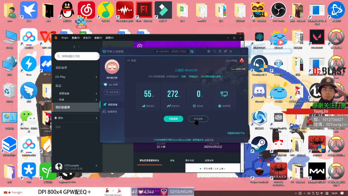The height and width of the screenshot is (196, 348).
Task: Click the search magnifier in UU accelerator
Action: [x=192, y=51]
